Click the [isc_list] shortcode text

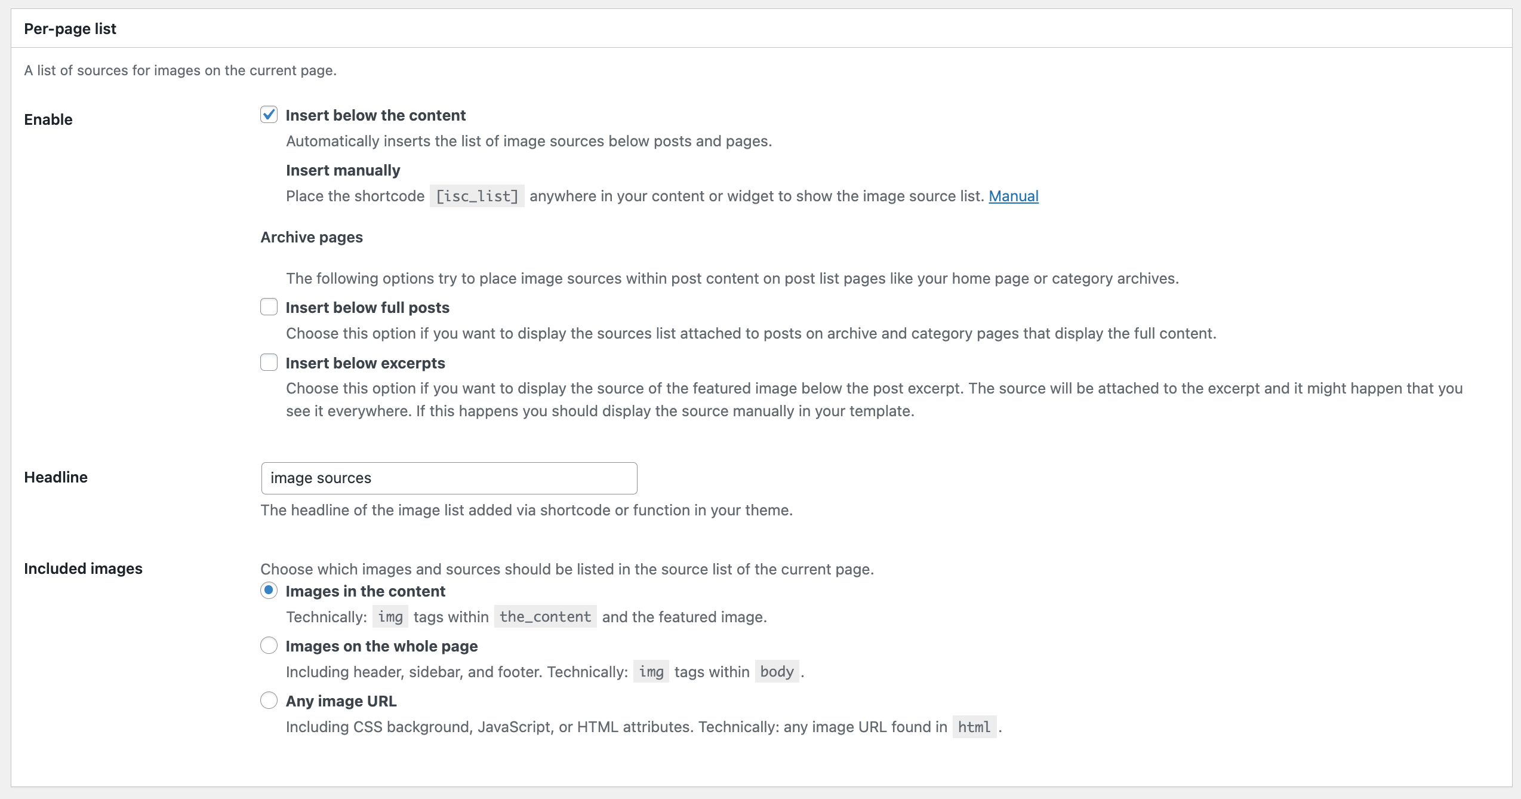click(477, 196)
